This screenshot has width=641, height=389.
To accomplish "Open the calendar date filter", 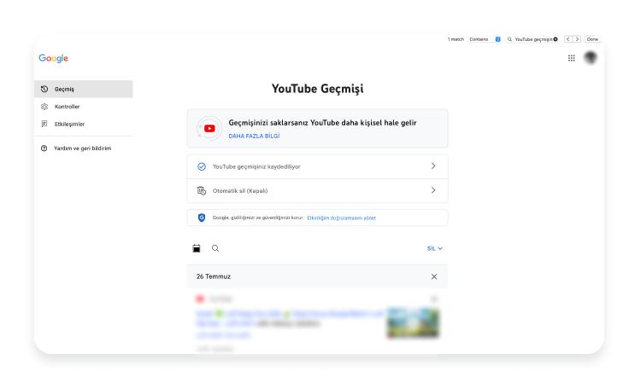I will 197,248.
